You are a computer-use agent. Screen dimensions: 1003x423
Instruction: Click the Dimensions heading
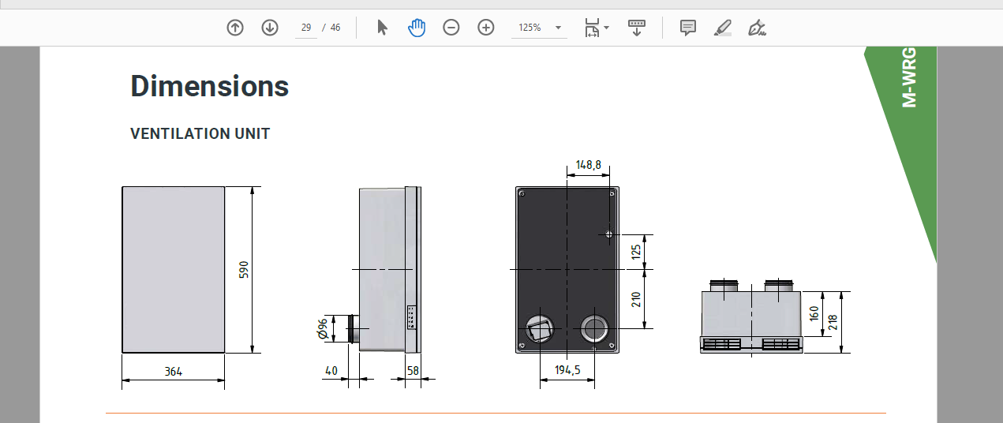pos(210,85)
